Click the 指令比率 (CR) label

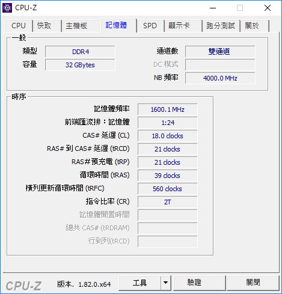[108, 201]
